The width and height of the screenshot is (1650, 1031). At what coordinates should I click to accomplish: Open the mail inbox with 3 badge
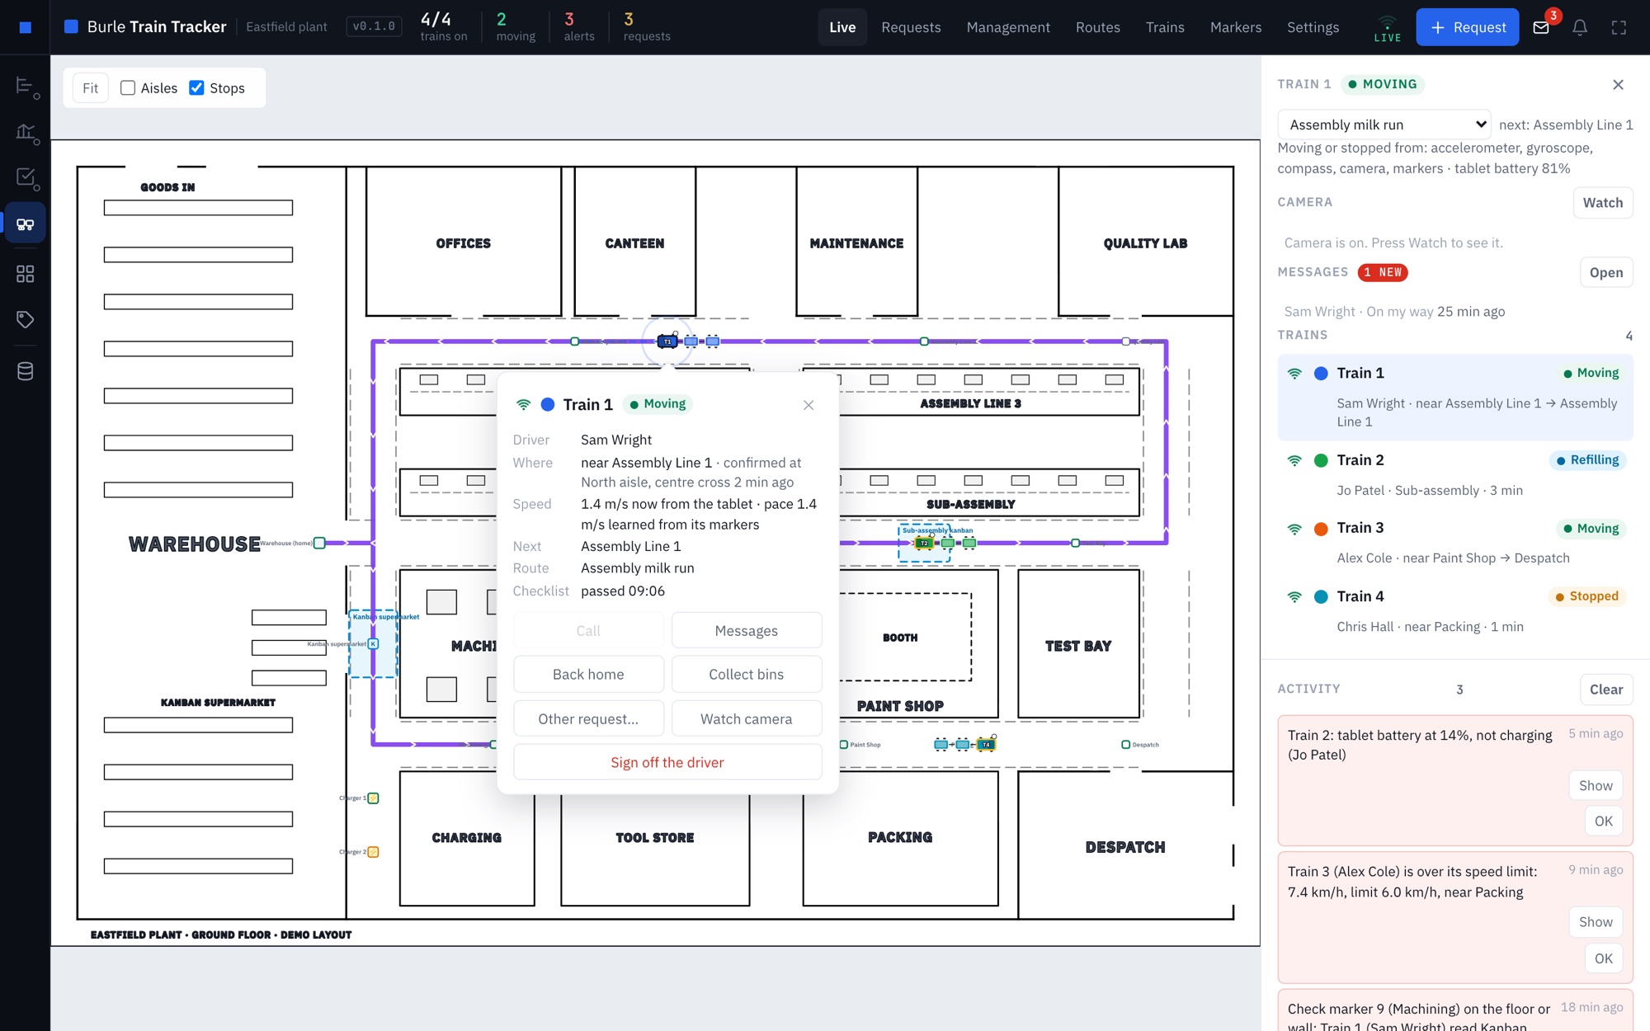[1541, 27]
